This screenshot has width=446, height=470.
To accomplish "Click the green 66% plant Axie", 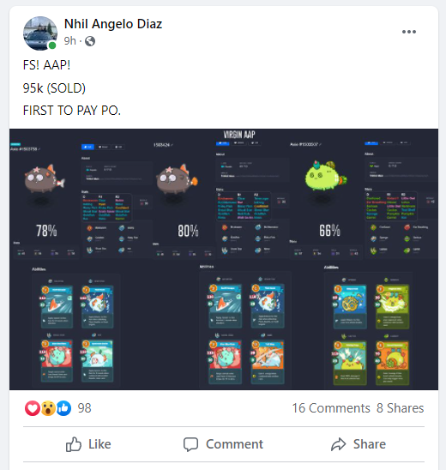I will tap(326, 176).
